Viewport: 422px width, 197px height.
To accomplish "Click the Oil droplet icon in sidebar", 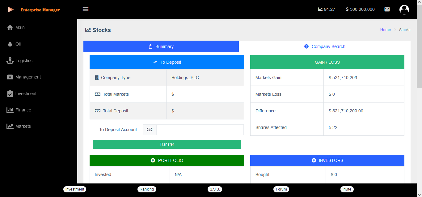I will click(x=10, y=44).
